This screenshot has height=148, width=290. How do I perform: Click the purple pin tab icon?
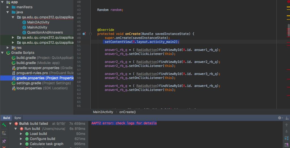pos(4,141)
